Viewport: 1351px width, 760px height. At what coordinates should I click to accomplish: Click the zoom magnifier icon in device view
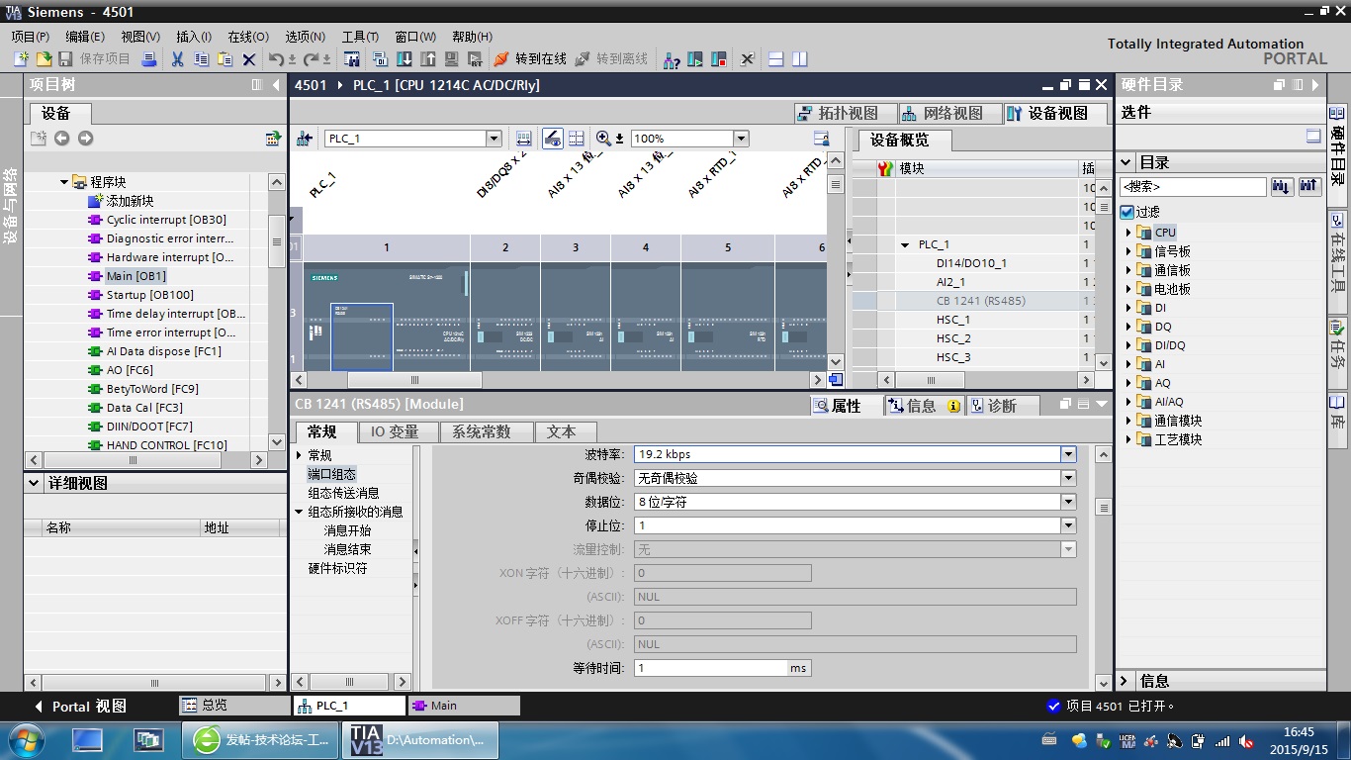click(x=603, y=139)
